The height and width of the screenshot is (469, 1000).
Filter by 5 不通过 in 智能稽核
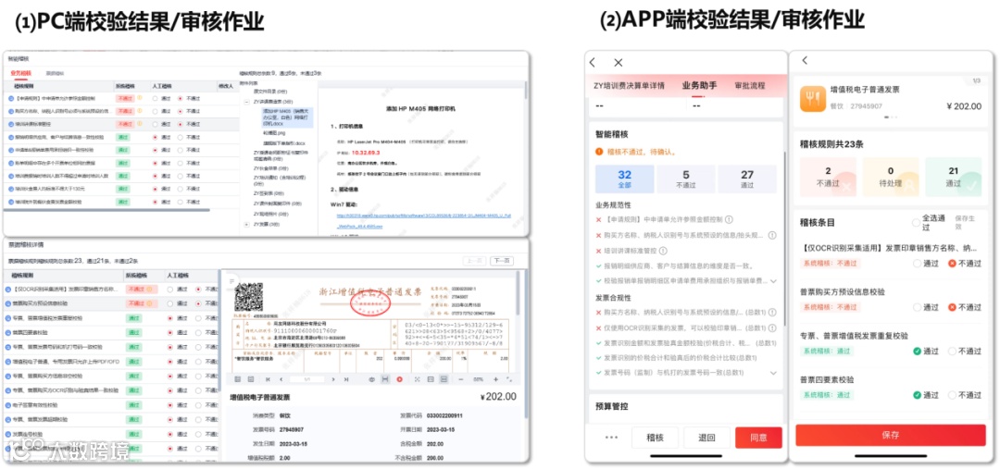[685, 179]
